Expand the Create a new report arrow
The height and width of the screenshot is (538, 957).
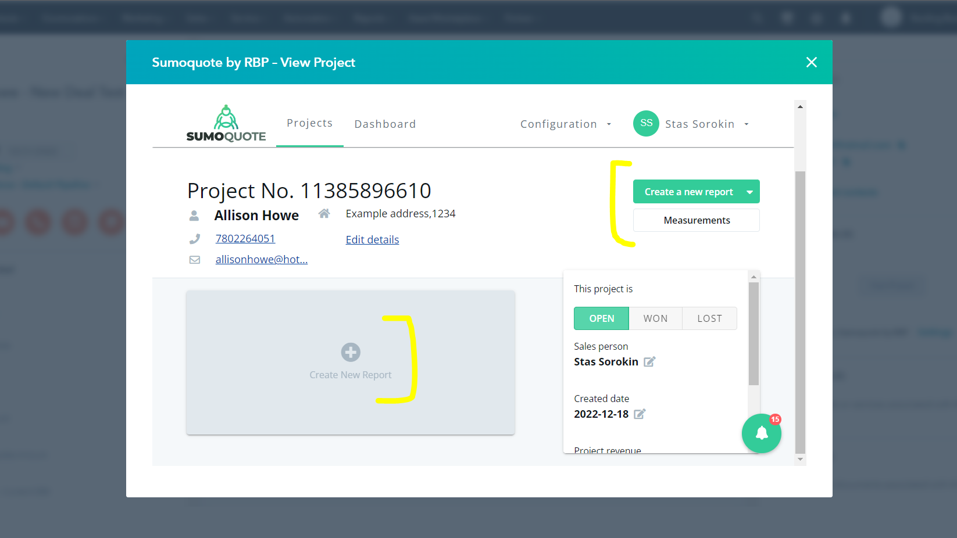(749, 192)
